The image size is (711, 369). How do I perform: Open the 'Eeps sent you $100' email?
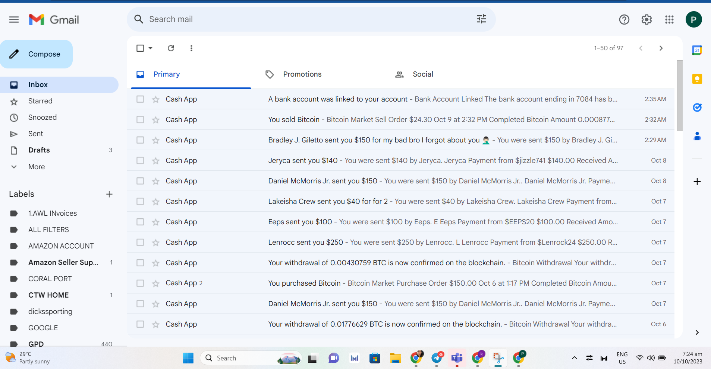(x=400, y=222)
